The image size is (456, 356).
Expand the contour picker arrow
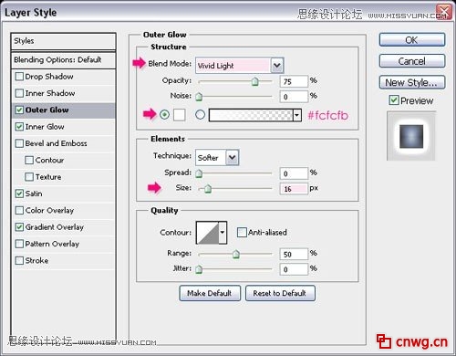(223, 233)
